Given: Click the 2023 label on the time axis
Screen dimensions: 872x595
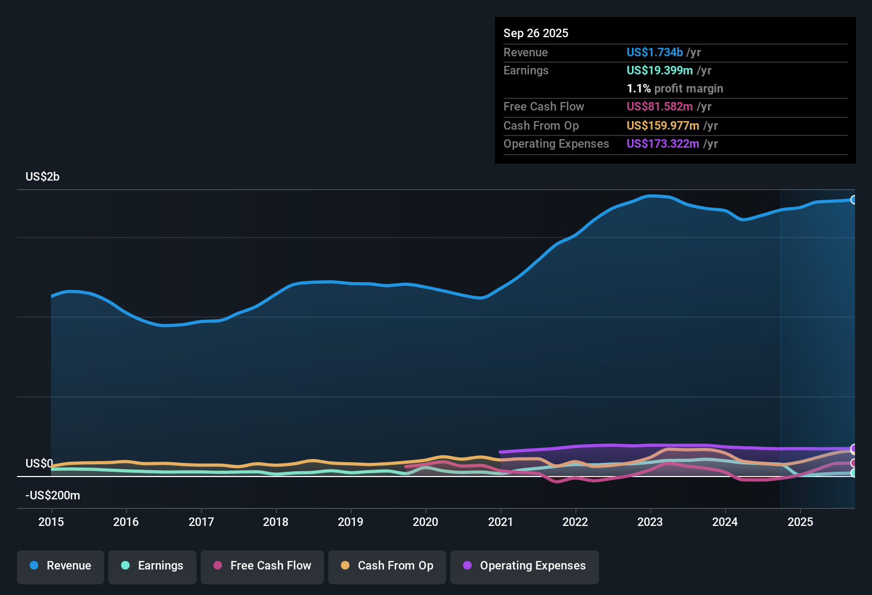Looking at the screenshot, I should tap(651, 522).
